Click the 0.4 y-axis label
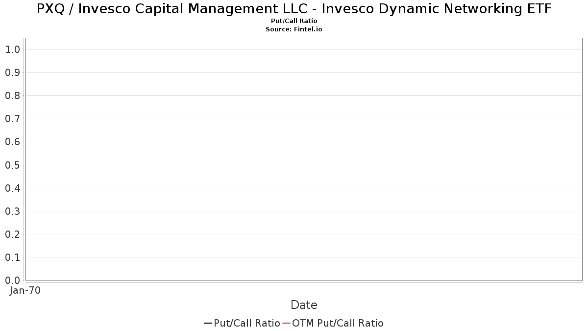Screen dimensions: 588x331 [x=13, y=188]
